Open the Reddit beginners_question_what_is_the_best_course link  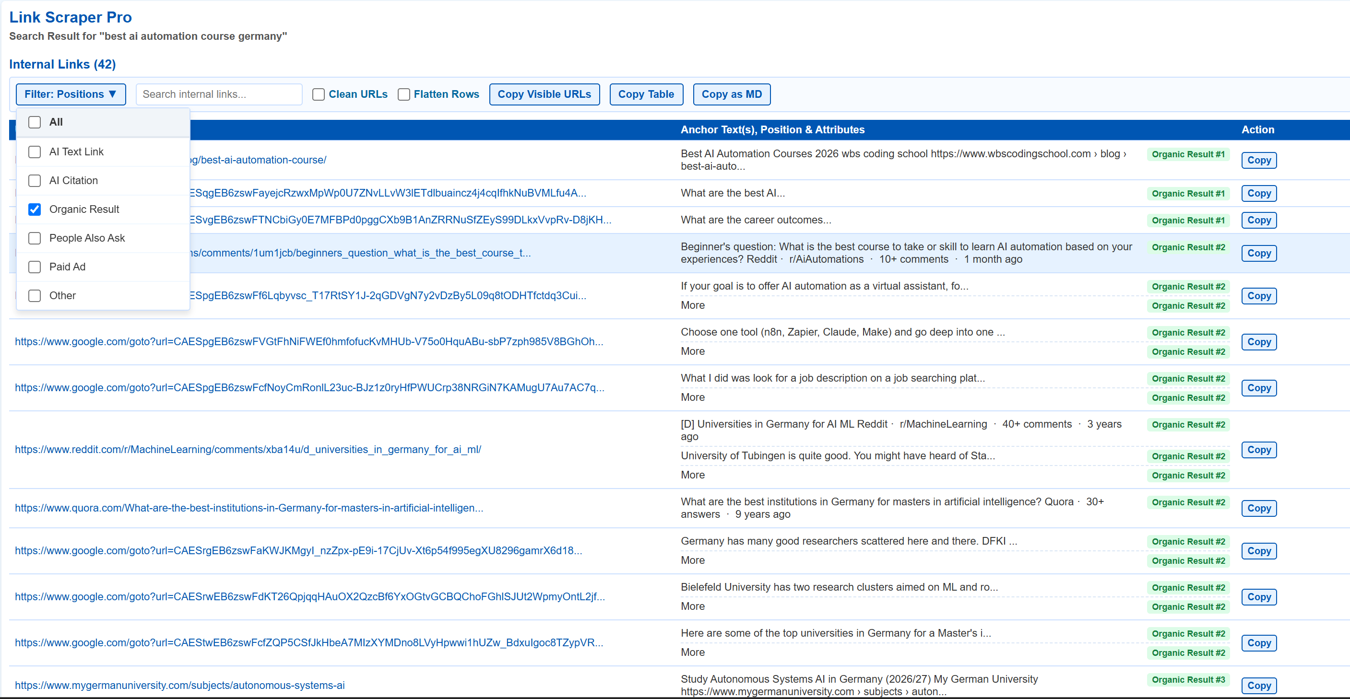pyautogui.click(x=361, y=253)
